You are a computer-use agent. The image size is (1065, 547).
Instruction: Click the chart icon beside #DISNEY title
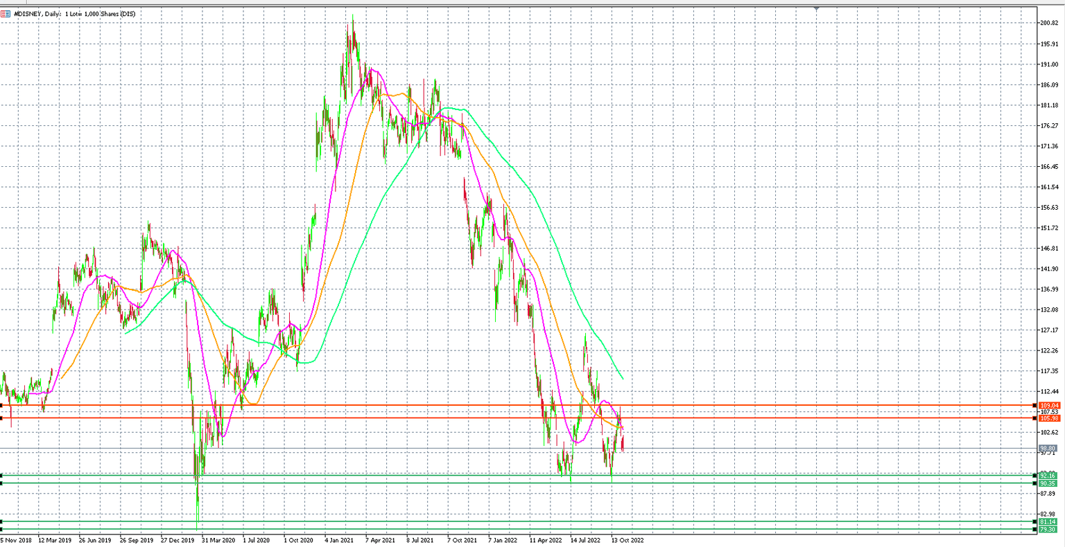(x=6, y=14)
